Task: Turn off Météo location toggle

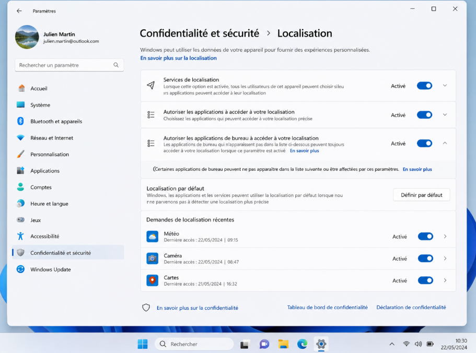Action: [425, 237]
